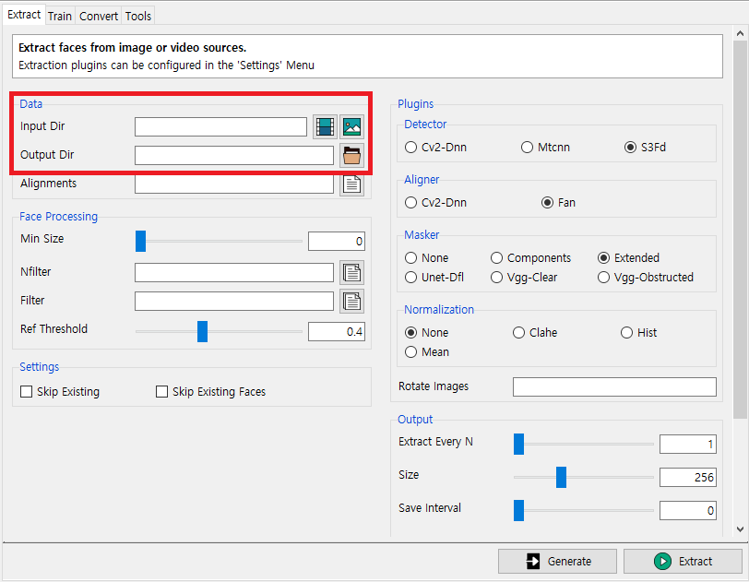Click the scrollbar up arrow
749x582 pixels.
740,33
